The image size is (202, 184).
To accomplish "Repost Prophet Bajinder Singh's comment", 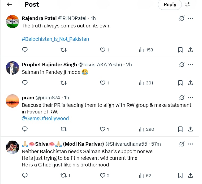I will tap(64, 83).
